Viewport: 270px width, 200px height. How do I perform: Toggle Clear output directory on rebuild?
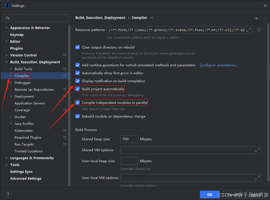(77, 47)
